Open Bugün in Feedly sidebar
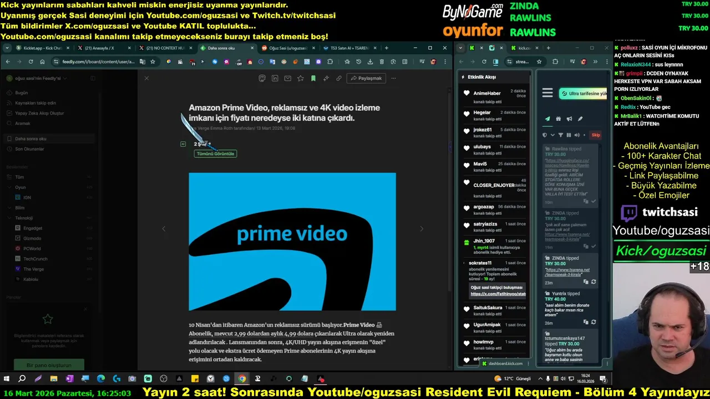Image resolution: width=710 pixels, height=399 pixels. (x=21, y=93)
